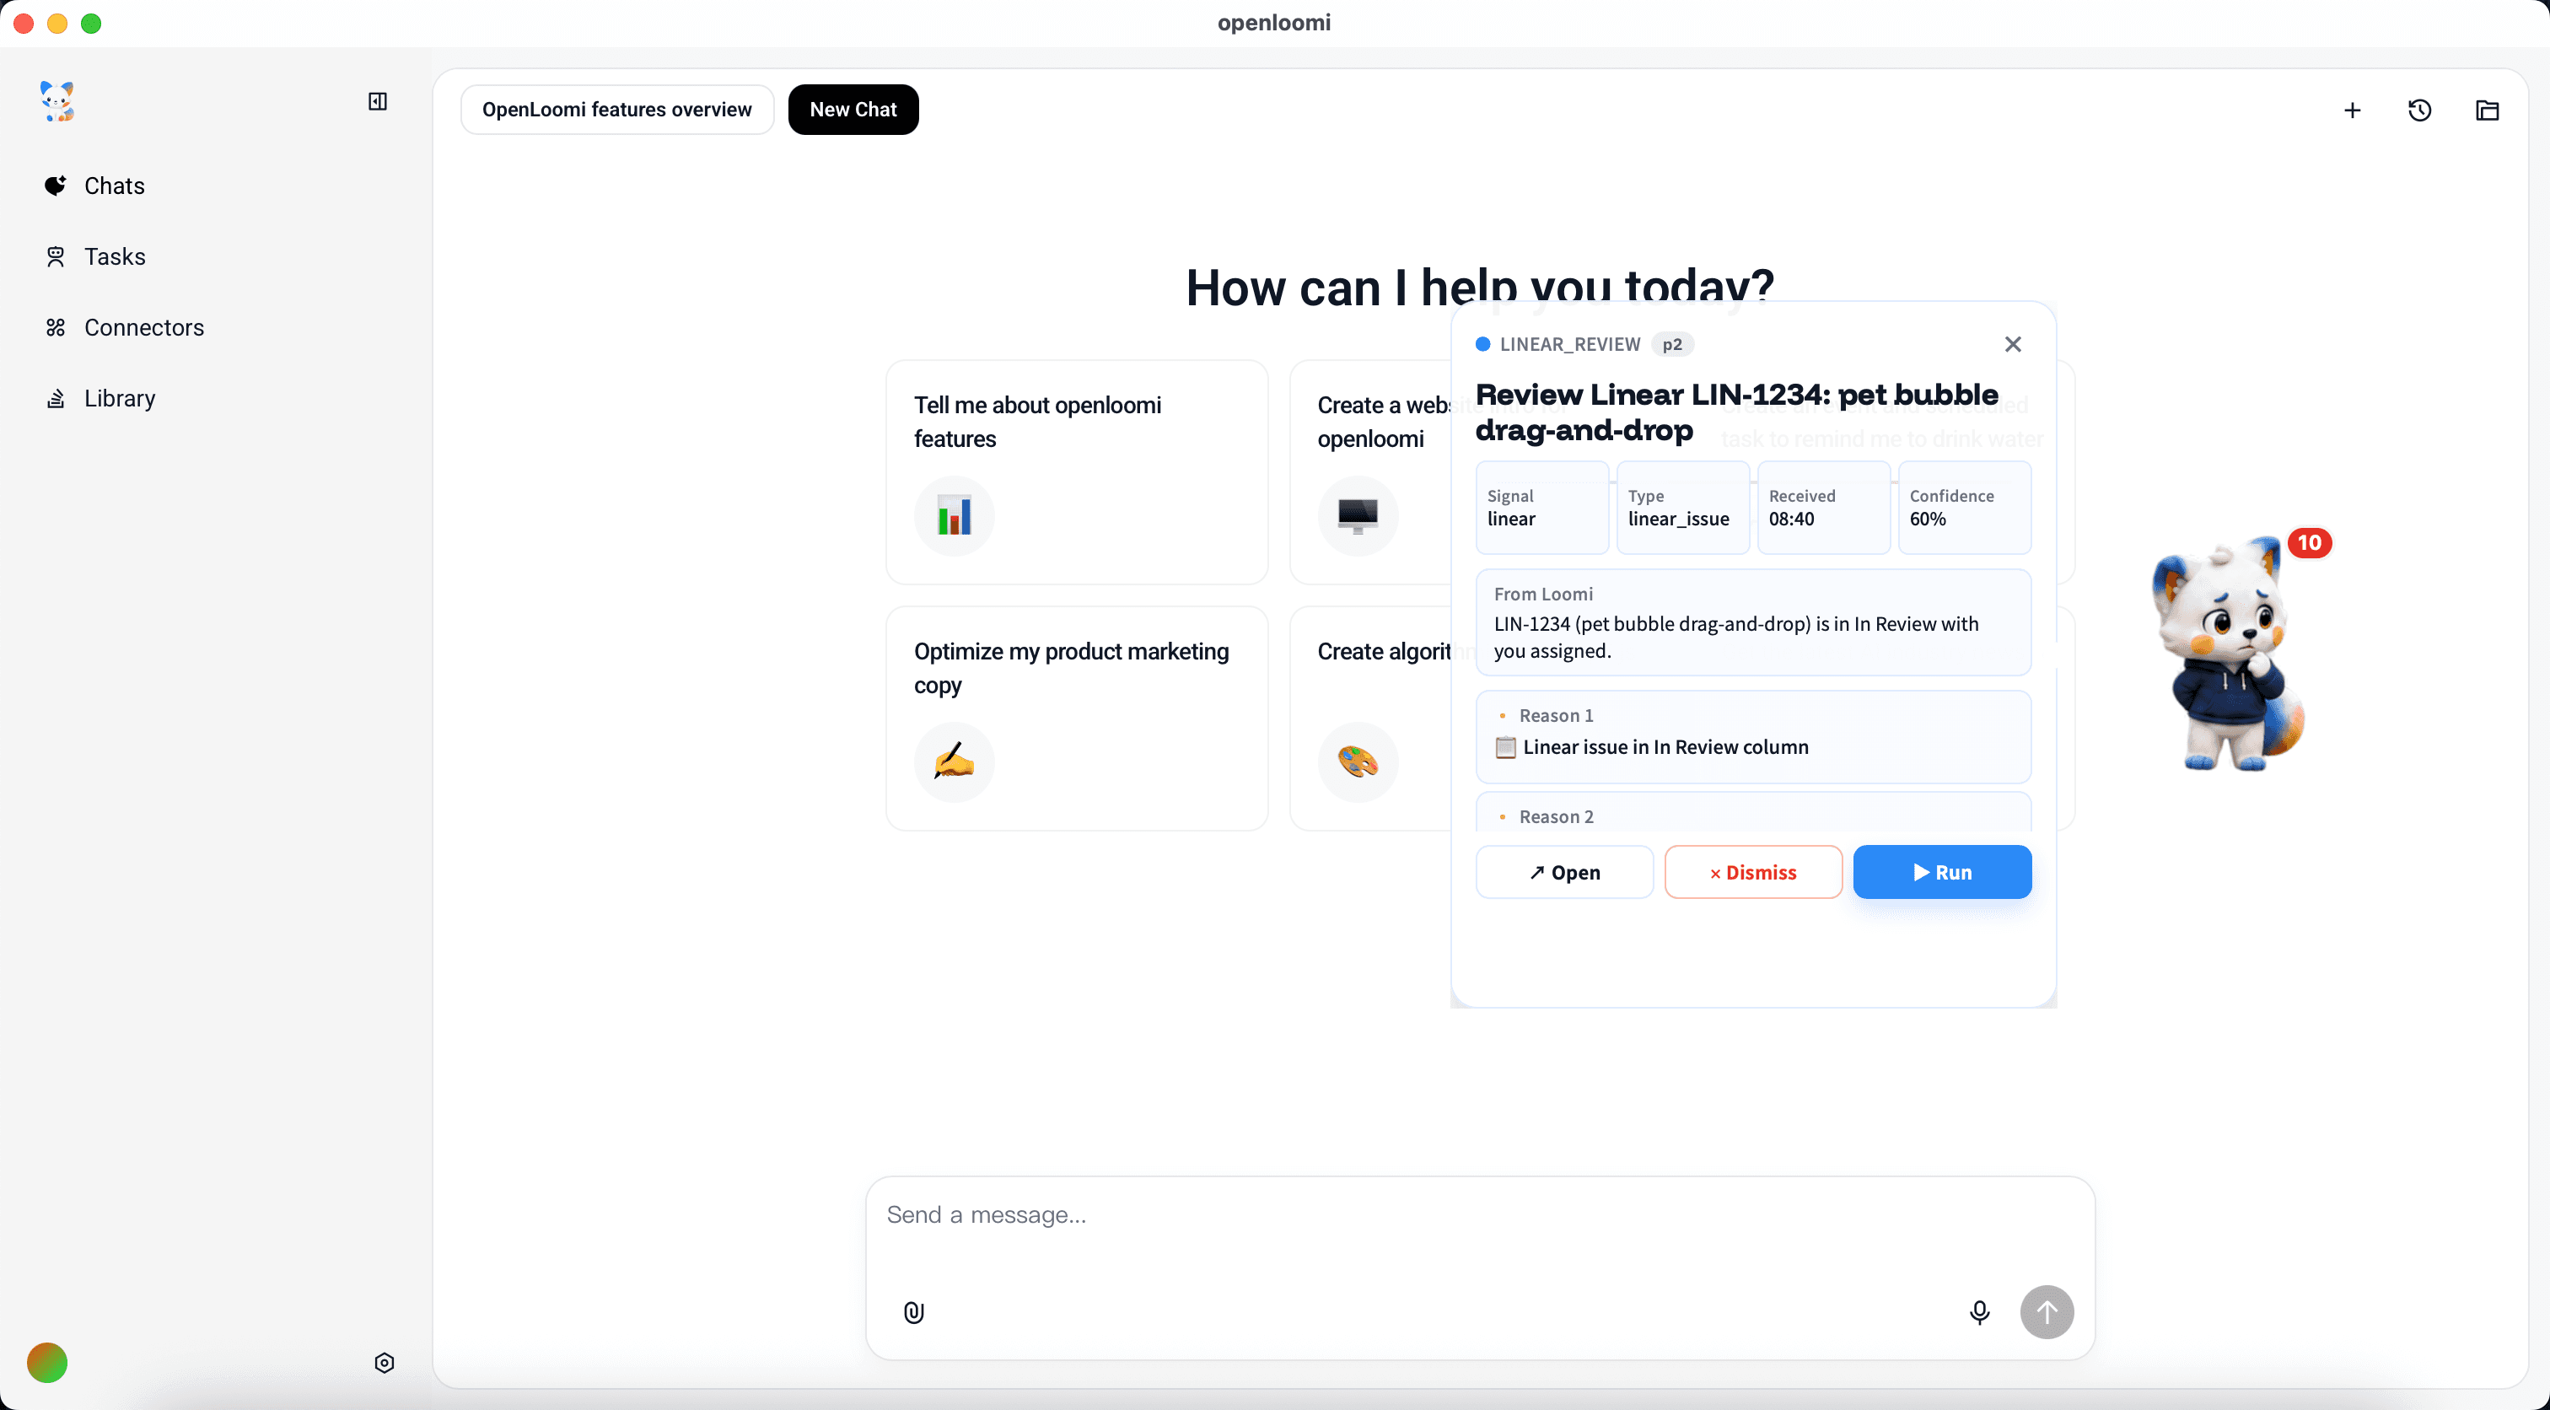The width and height of the screenshot is (2550, 1410).
Task: Open the user avatar profile
Action: click(46, 1363)
